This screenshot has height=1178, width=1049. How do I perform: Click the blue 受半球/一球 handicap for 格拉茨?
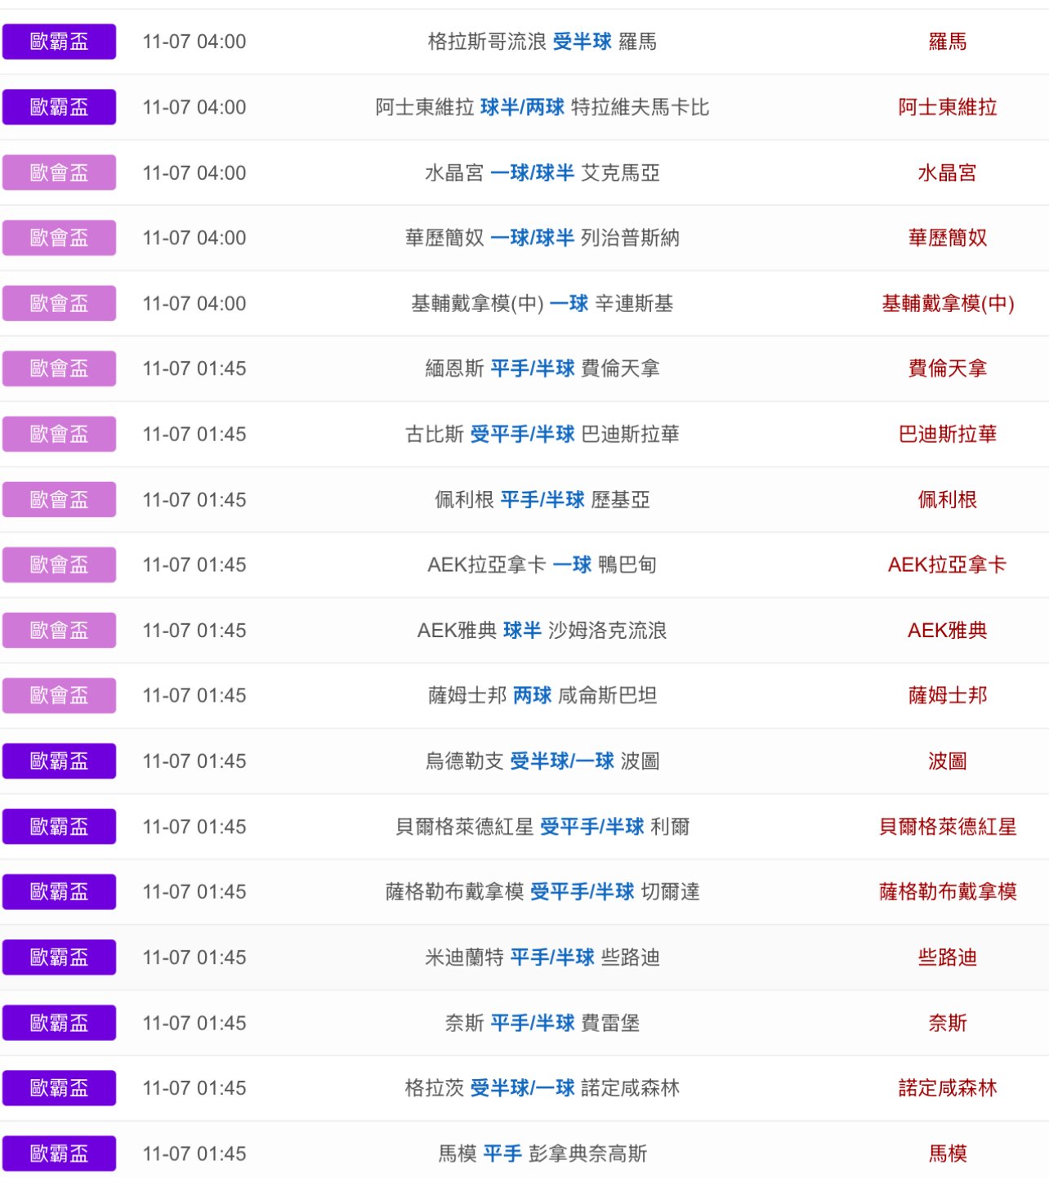click(x=522, y=1088)
